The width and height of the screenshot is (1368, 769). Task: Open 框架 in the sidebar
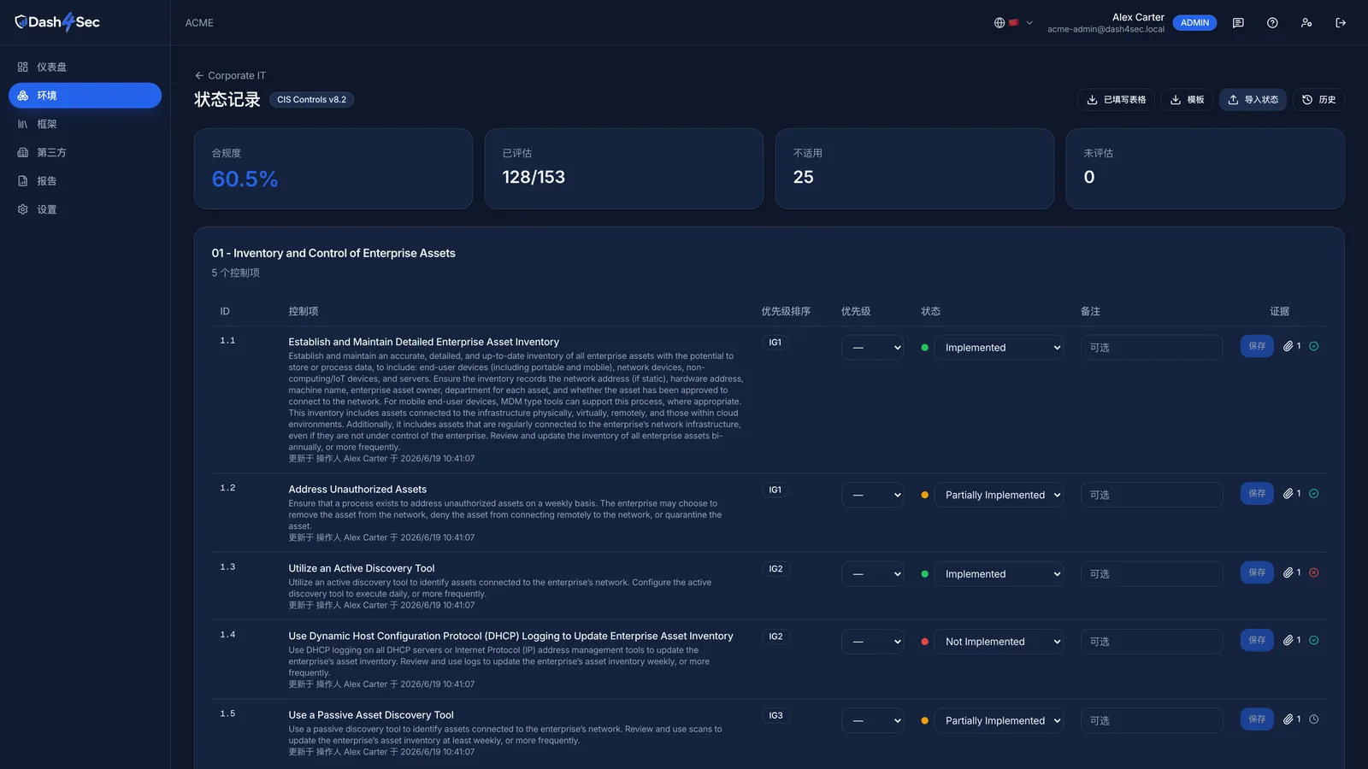[x=85, y=124]
